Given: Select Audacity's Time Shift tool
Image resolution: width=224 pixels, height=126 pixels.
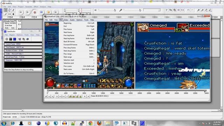Looking at the screenshot, I should point(9,14).
